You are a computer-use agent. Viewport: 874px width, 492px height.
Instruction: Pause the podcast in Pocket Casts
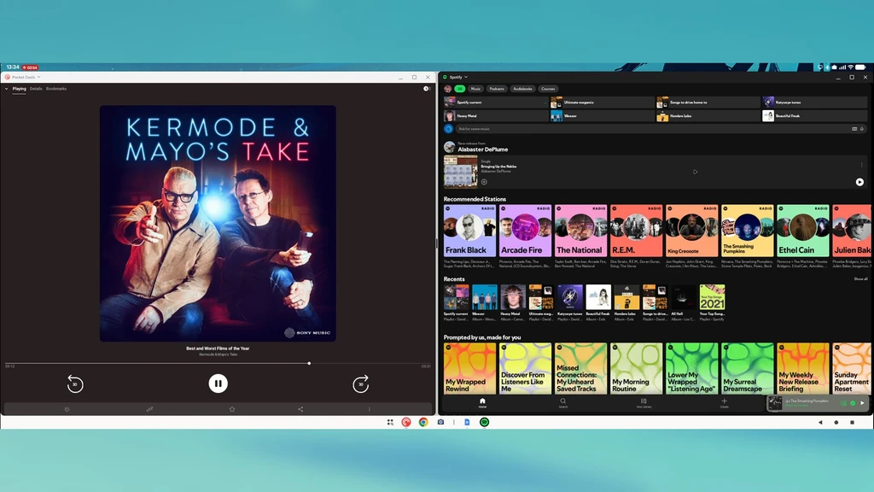[218, 384]
